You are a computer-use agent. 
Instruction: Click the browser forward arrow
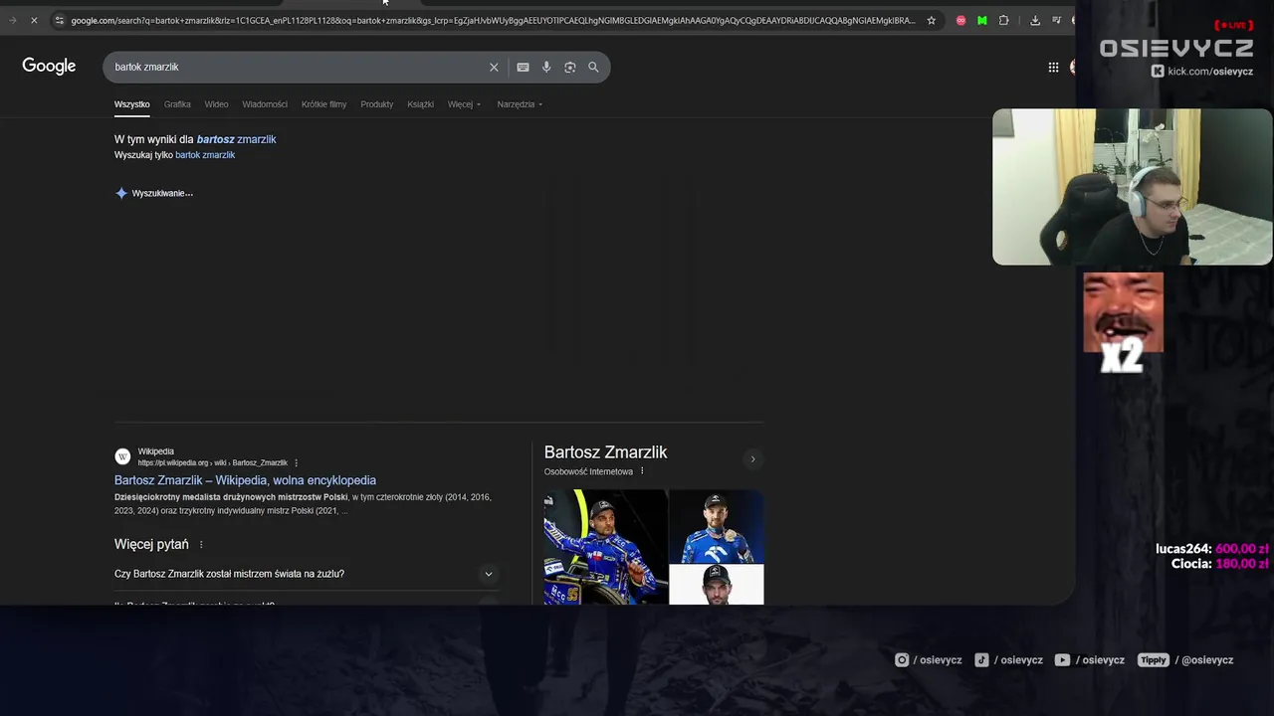coord(12,20)
